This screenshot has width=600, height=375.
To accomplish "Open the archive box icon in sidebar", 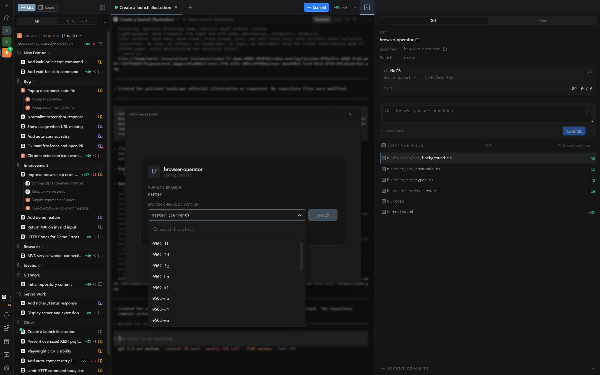I will pos(7,341).
